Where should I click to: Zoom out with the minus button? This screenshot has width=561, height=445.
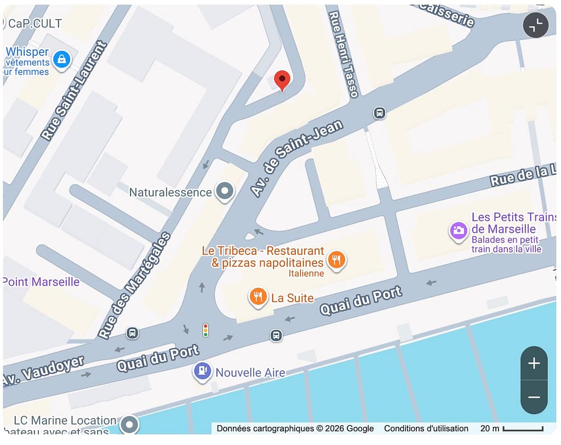point(534,397)
